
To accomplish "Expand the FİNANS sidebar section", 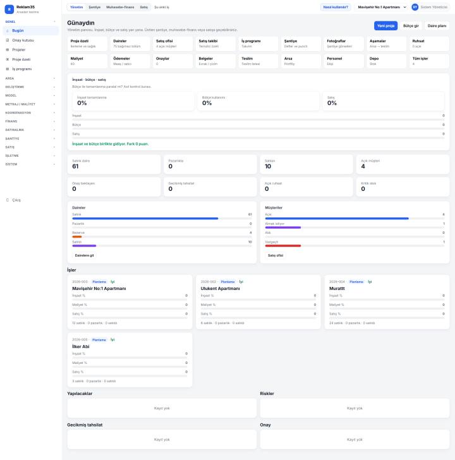I will tap(30, 121).
